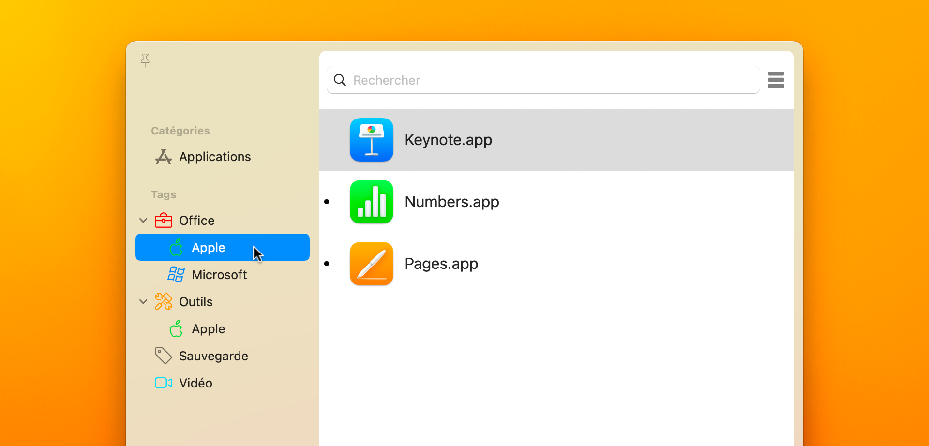Select the Keynote.app file name
The width and height of the screenshot is (929, 446).
448,140
